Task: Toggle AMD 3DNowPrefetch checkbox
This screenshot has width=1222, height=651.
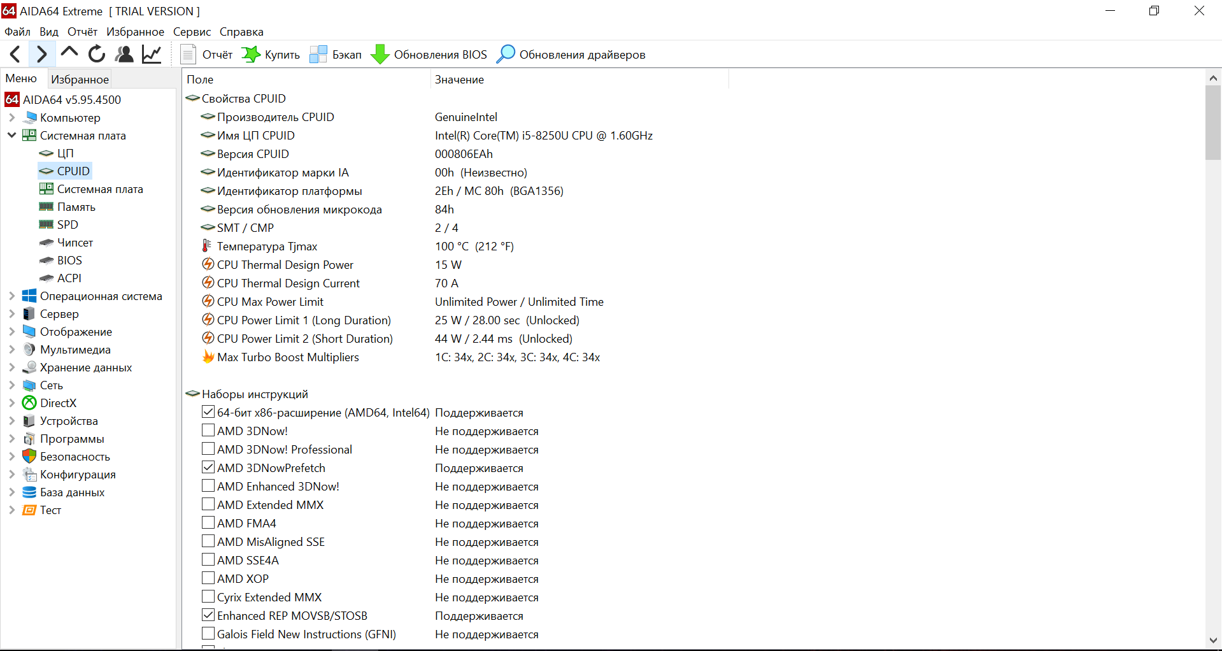Action: point(208,468)
